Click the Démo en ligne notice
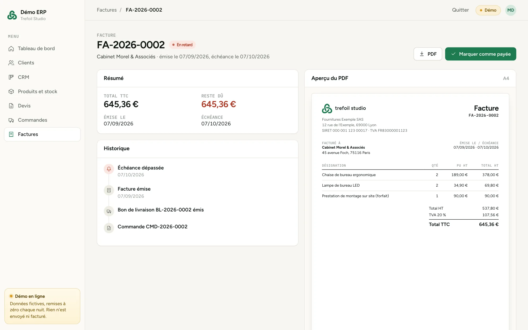Image resolution: width=528 pixels, height=330 pixels. [42, 306]
